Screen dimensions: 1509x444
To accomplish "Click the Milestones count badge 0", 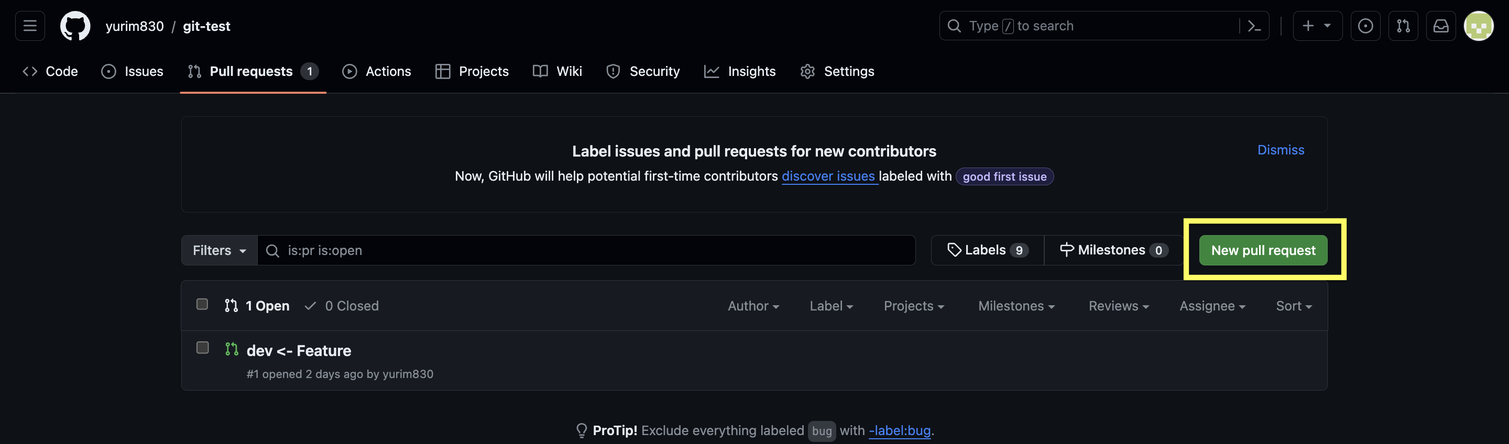I will (x=1158, y=251).
